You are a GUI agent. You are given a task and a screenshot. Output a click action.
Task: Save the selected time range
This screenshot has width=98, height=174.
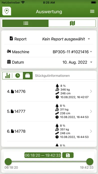click(68, 155)
